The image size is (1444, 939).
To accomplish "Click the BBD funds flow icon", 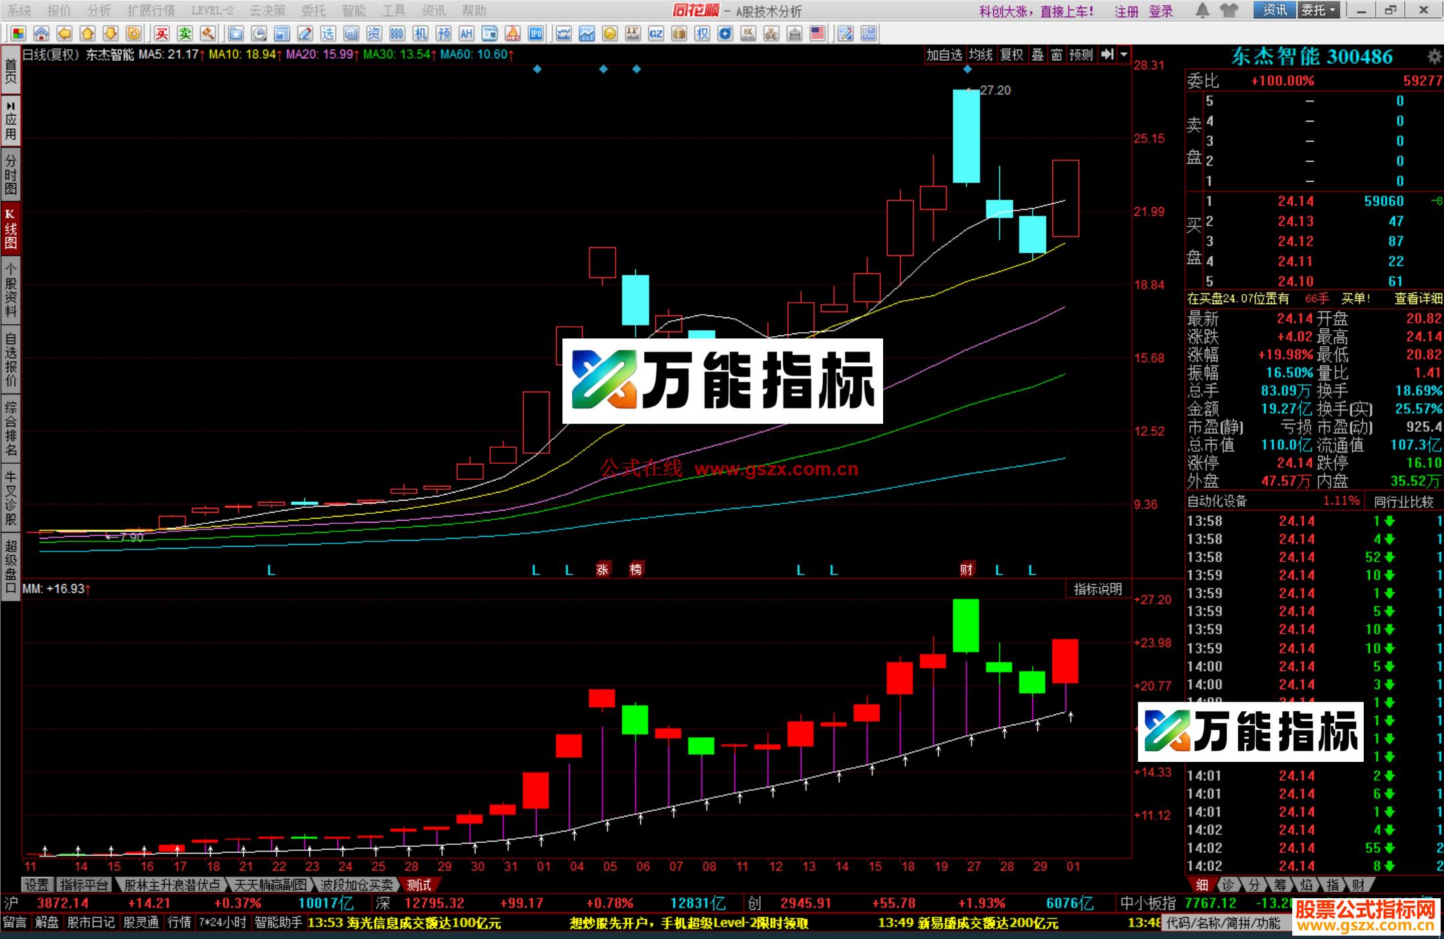I will [396, 33].
